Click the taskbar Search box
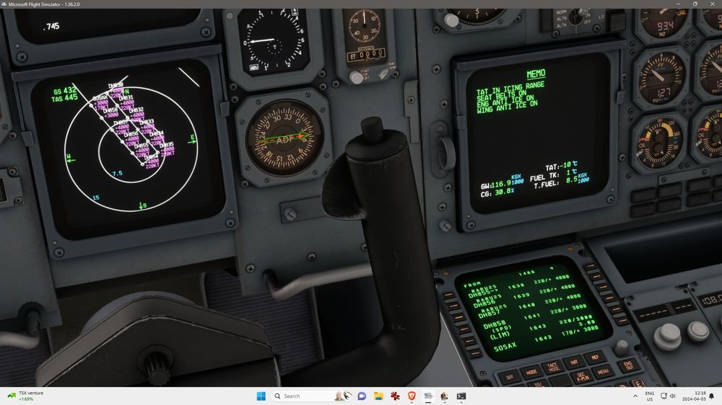 point(300,396)
